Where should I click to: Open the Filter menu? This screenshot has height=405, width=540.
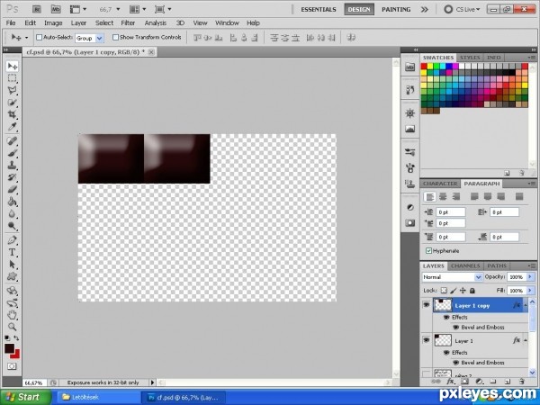(128, 23)
